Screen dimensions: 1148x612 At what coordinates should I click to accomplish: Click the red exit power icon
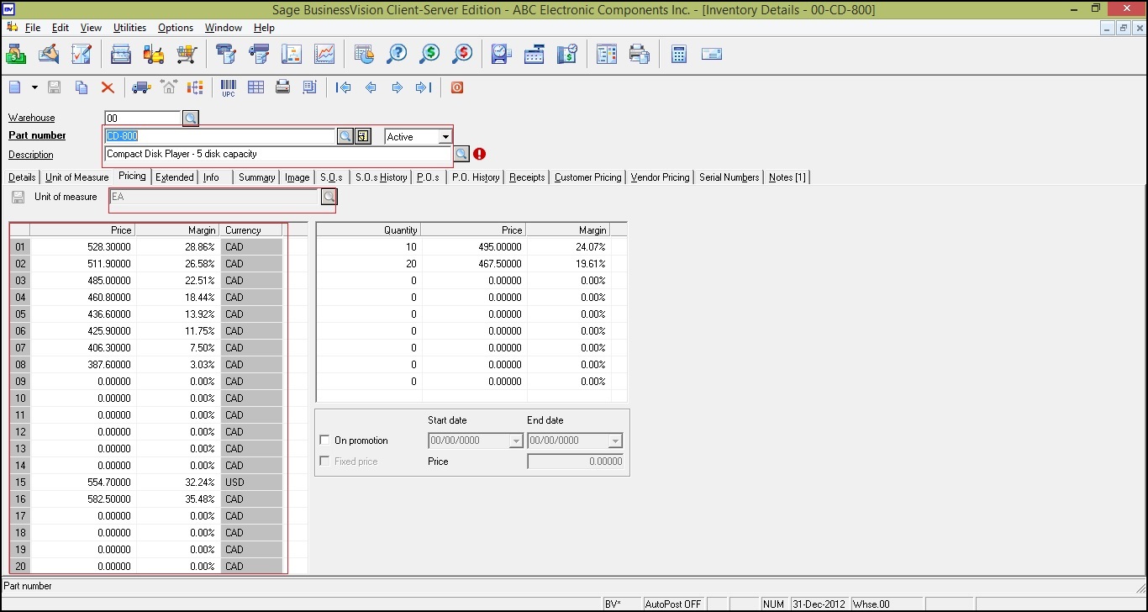(457, 87)
